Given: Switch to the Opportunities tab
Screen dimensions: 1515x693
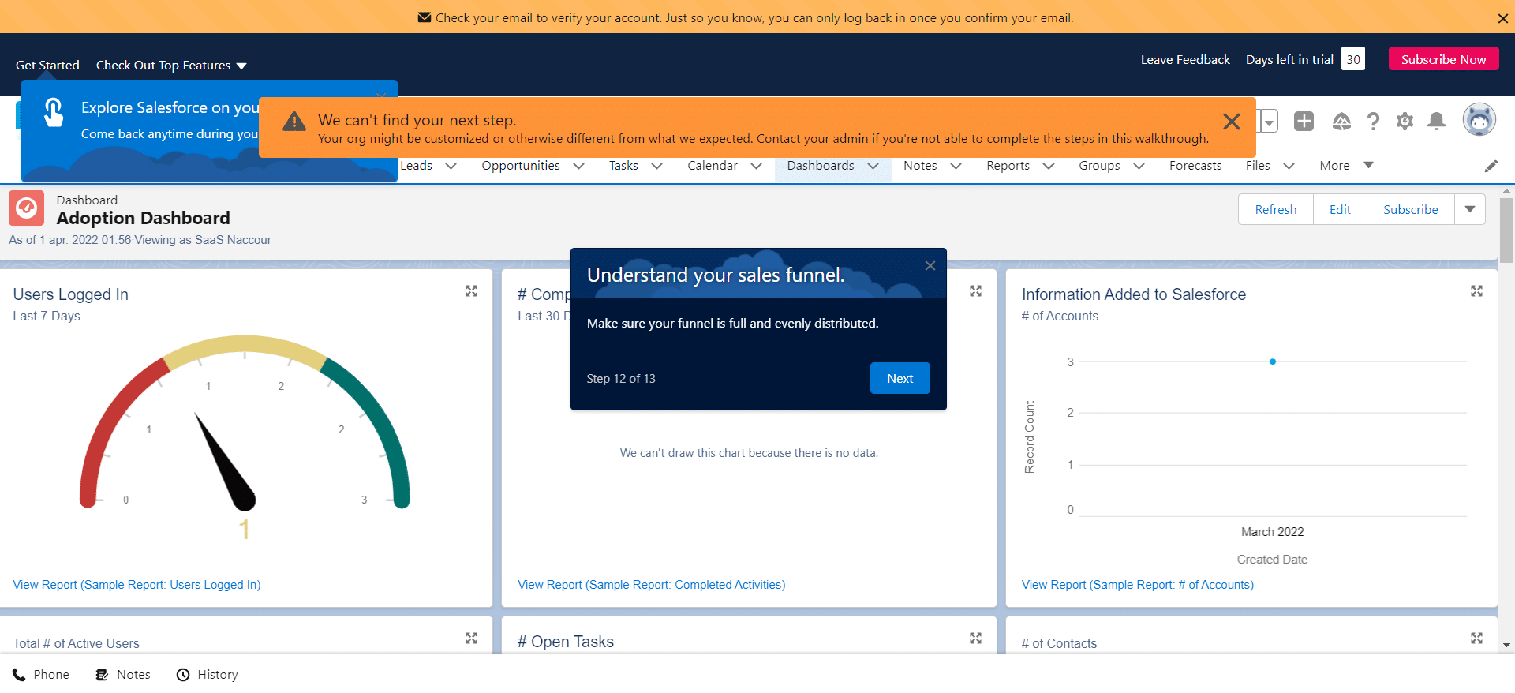Looking at the screenshot, I should (x=521, y=166).
